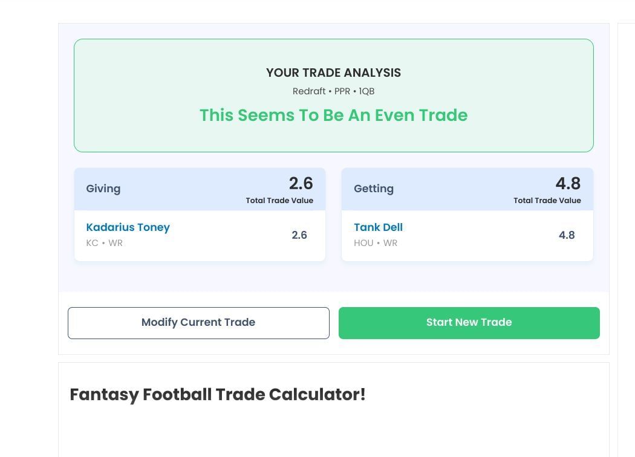Click the large 2.6 Giving total value

point(301,183)
